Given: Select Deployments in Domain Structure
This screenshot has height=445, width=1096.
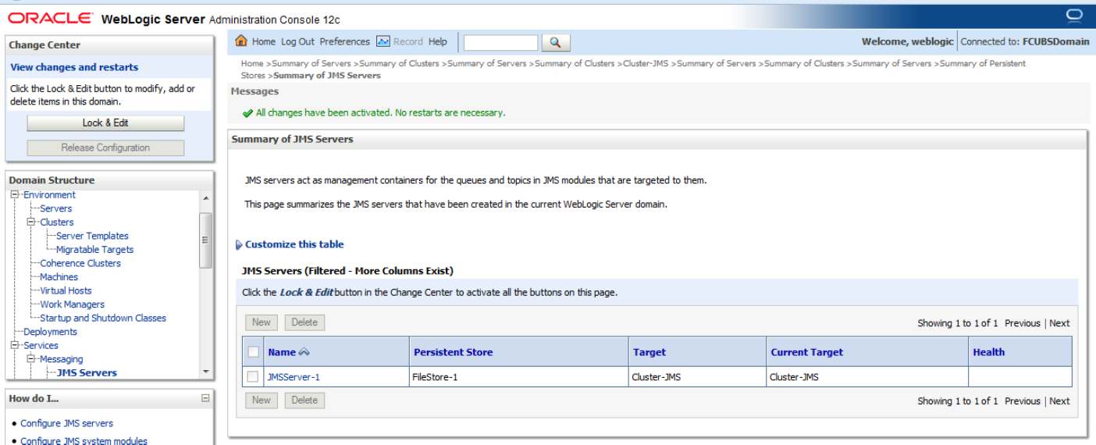Looking at the screenshot, I should (x=50, y=332).
